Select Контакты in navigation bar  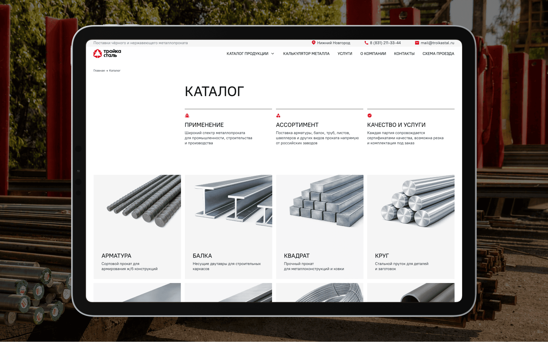(404, 54)
